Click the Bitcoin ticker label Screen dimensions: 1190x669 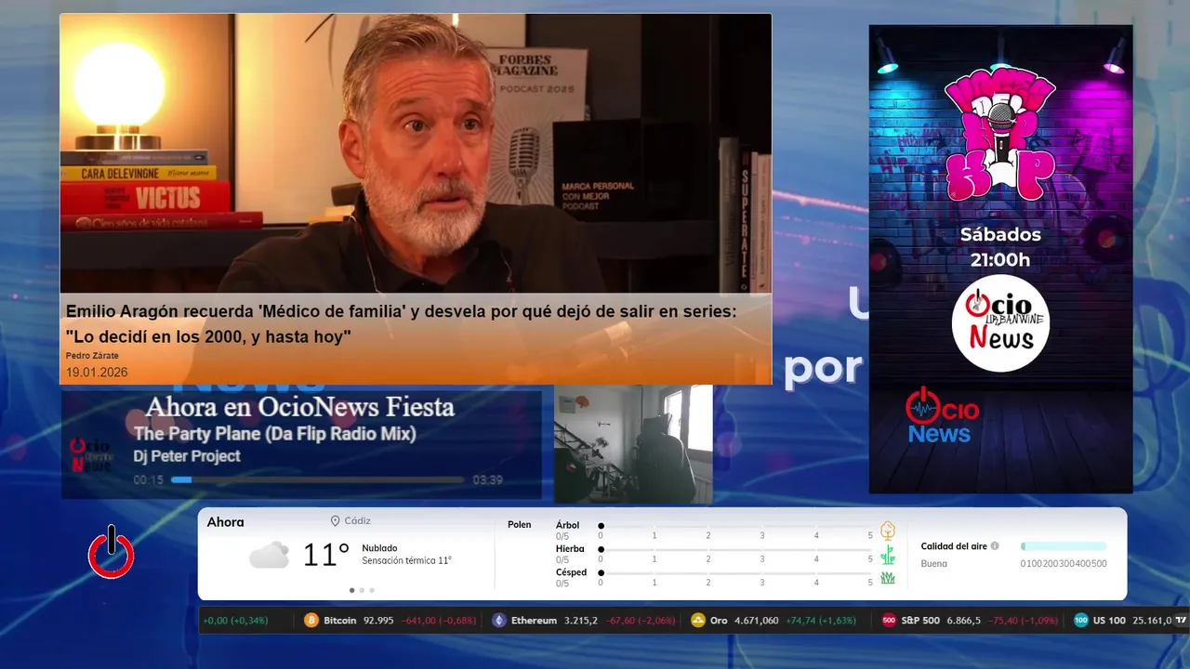(x=339, y=621)
